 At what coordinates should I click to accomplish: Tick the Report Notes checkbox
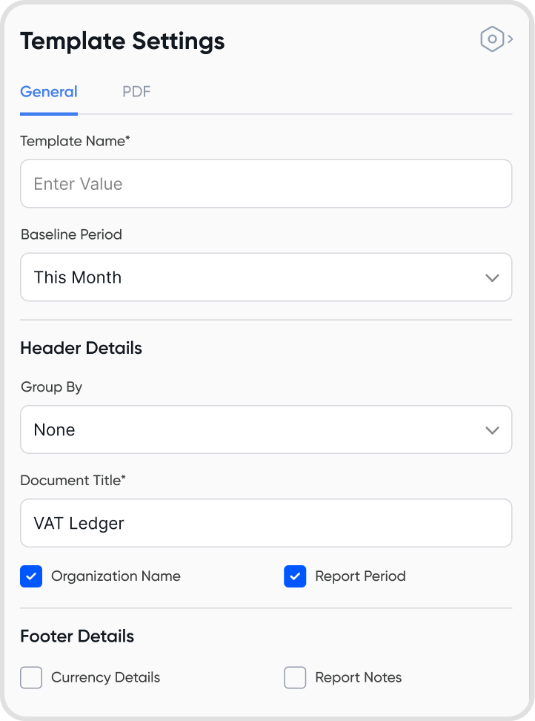pyautogui.click(x=295, y=677)
